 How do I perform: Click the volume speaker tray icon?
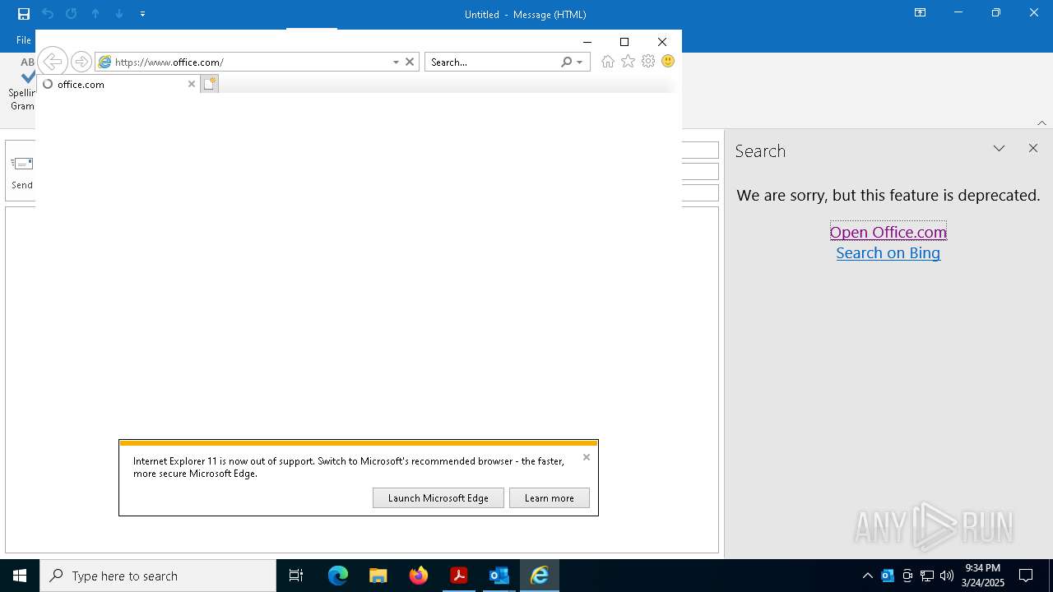pyautogui.click(x=947, y=576)
